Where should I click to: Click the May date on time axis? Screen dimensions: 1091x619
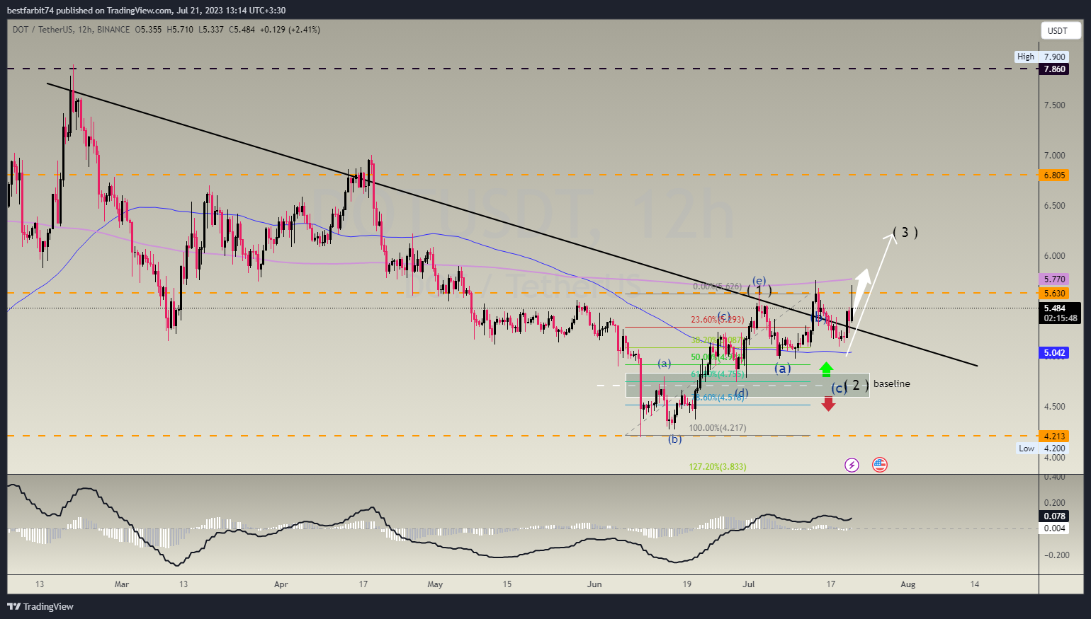[x=435, y=584]
